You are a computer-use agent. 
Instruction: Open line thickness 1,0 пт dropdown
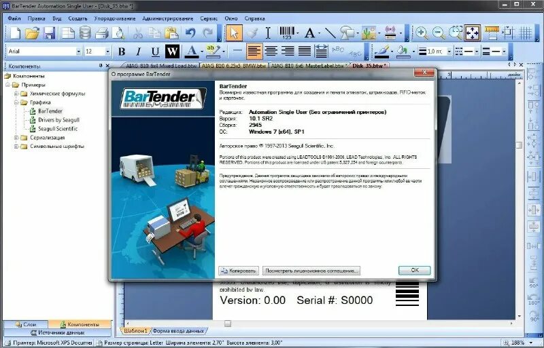pos(449,52)
